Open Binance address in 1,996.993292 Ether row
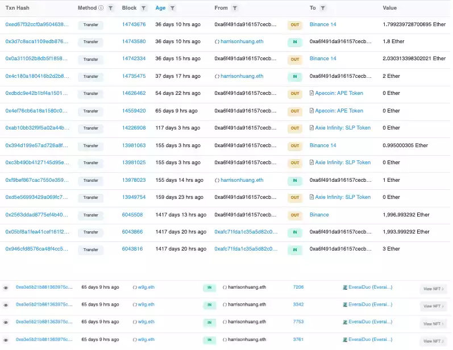 pyautogui.click(x=319, y=215)
